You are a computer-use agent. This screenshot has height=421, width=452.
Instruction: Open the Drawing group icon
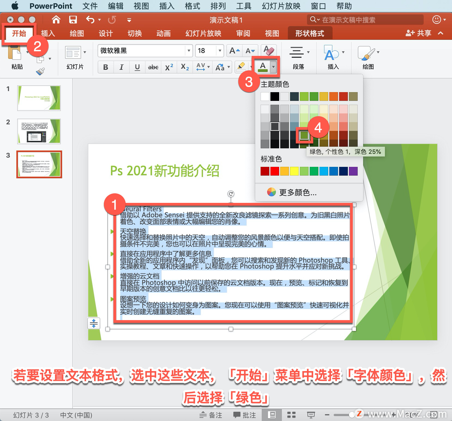[366, 53]
